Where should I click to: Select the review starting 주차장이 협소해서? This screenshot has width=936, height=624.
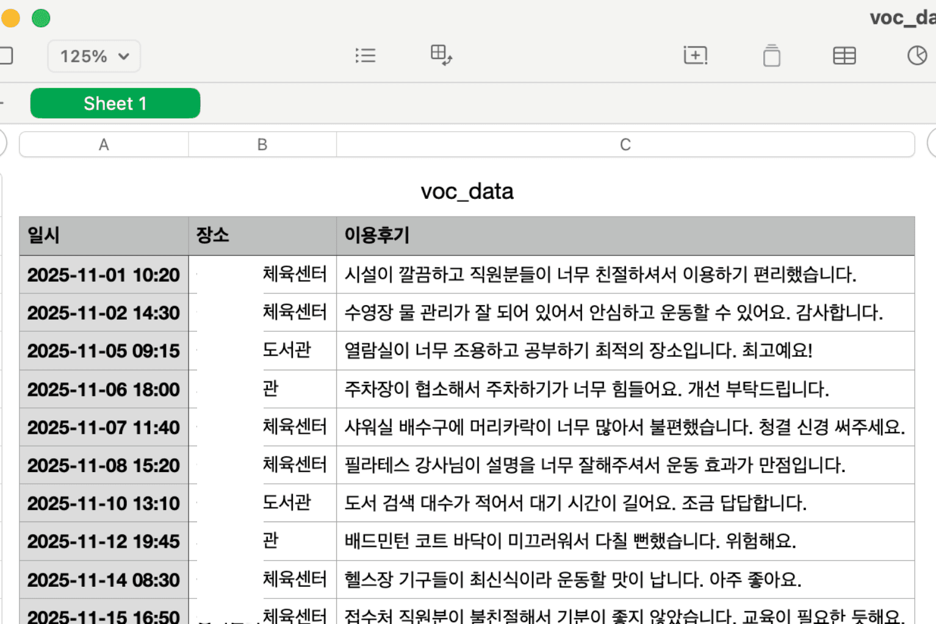[x=625, y=389]
